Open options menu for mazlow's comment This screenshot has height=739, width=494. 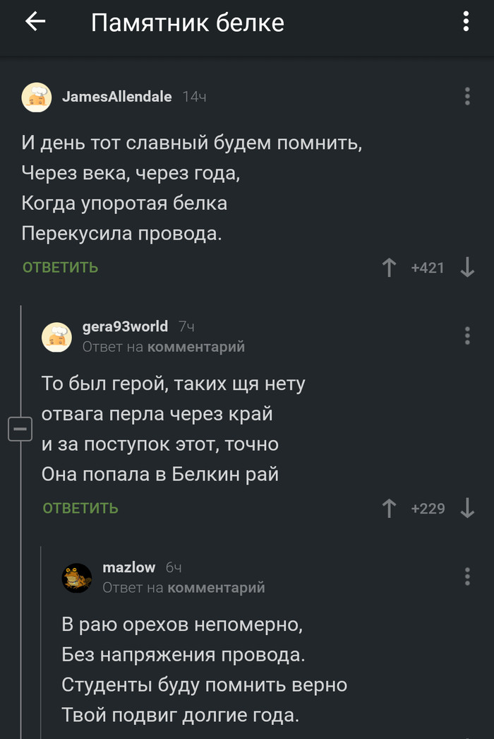click(466, 577)
